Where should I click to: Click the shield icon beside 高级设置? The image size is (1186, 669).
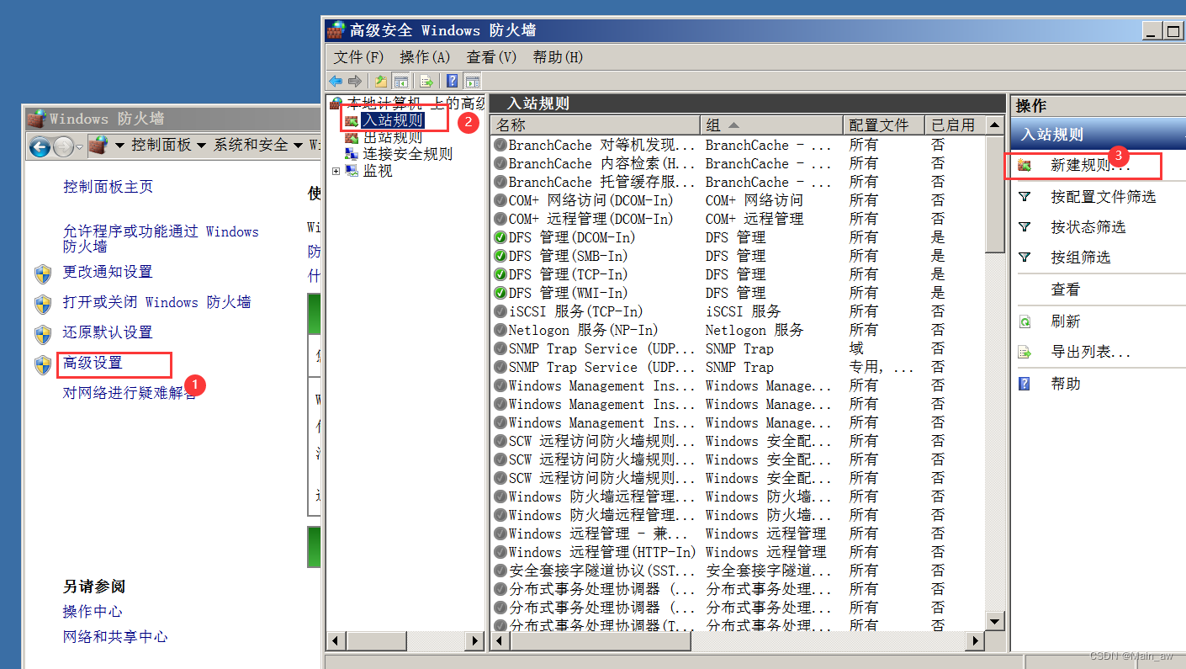(x=43, y=365)
